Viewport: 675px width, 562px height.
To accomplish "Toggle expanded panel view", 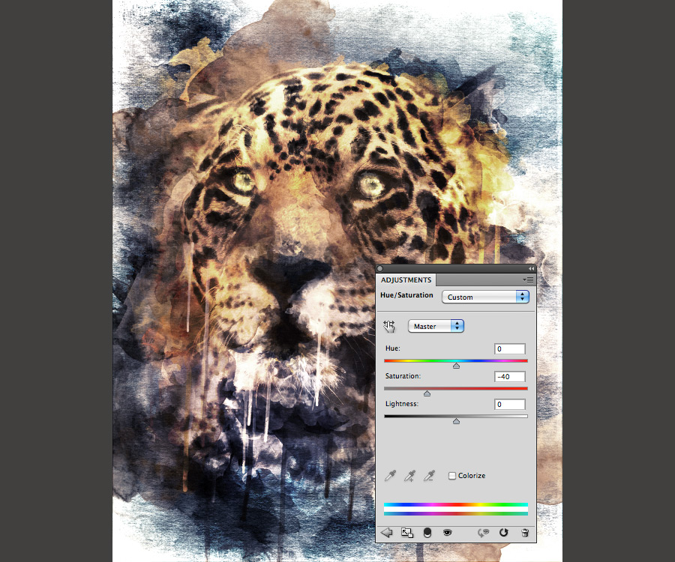I will point(406,533).
